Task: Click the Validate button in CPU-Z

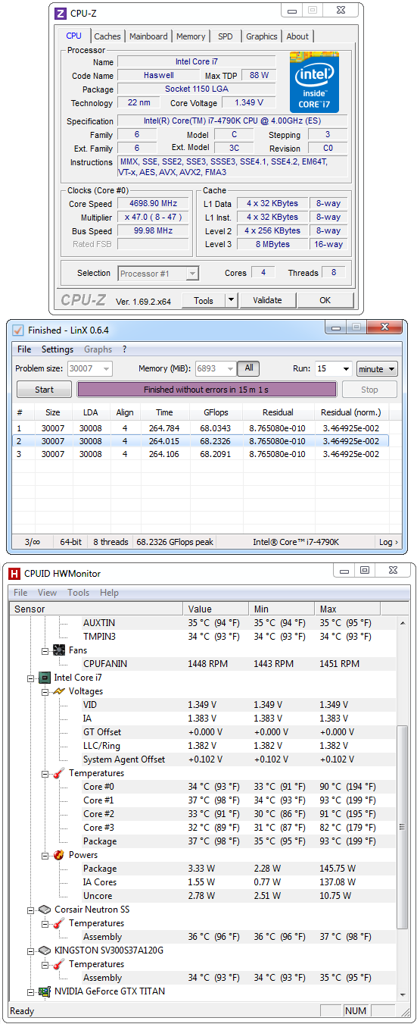Action: 267,300
